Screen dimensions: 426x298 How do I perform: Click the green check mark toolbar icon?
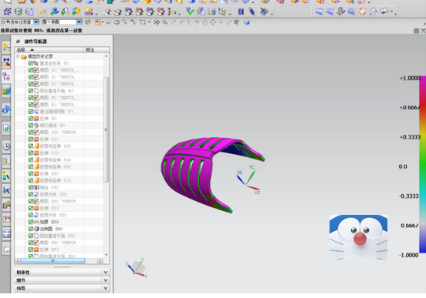(x=190, y=12)
